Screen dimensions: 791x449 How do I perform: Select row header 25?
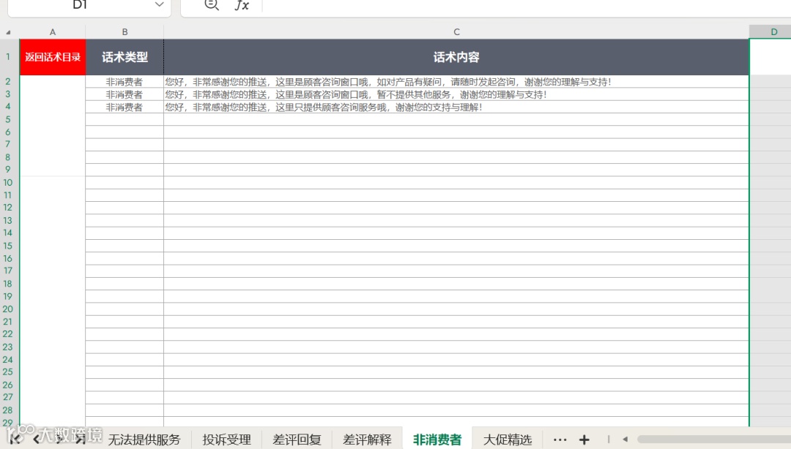click(8, 372)
